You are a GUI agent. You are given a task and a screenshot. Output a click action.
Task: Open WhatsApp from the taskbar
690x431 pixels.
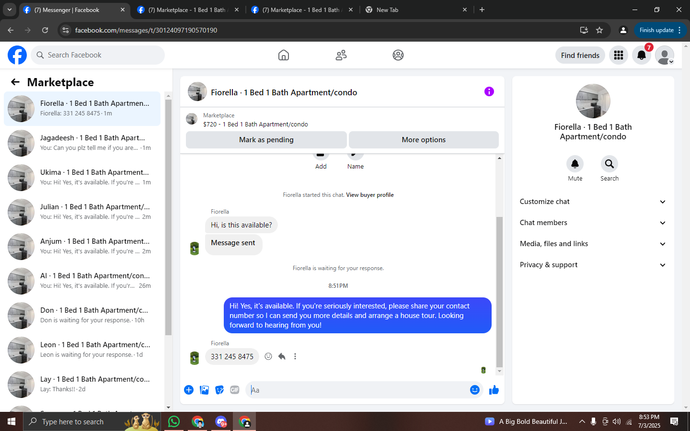point(174,421)
